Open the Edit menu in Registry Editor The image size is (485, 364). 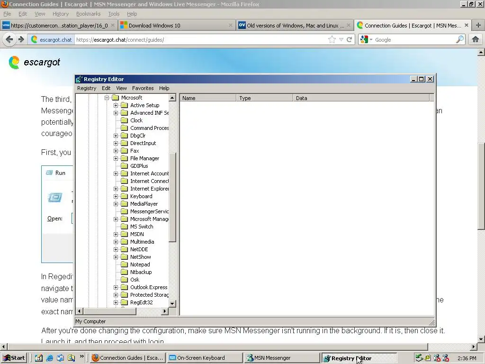point(106,88)
